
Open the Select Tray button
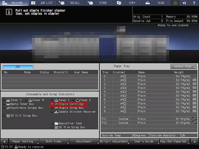[x=183, y=66]
